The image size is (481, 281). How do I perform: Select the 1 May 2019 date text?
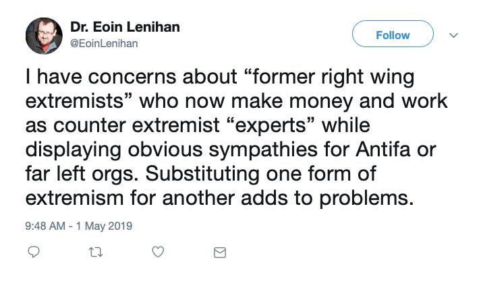[x=104, y=226]
